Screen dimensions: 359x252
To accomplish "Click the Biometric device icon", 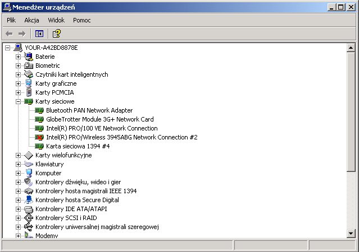I will point(29,66).
